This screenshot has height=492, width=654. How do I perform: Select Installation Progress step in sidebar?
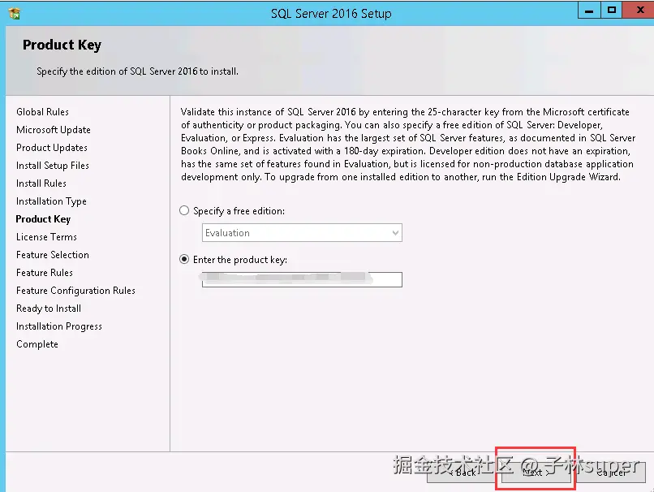(59, 326)
